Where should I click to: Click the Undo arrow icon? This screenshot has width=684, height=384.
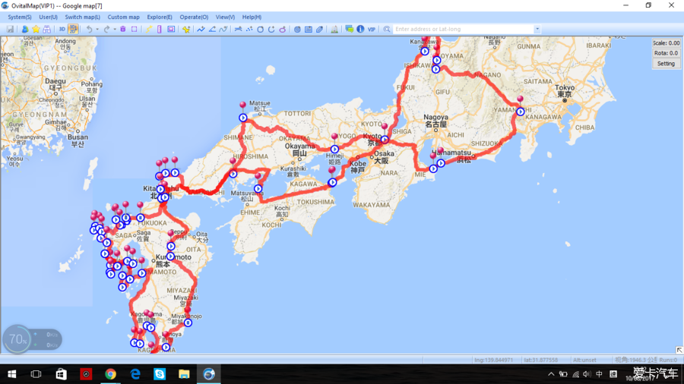coord(89,29)
